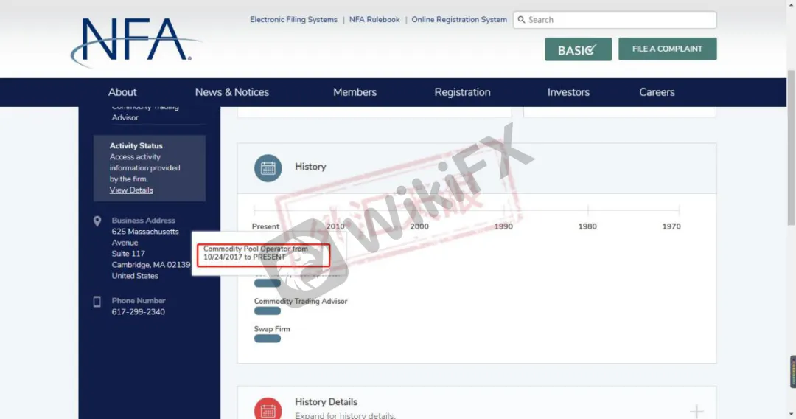The height and width of the screenshot is (419, 796).
Task: Open the Registration menu
Action: click(x=462, y=92)
